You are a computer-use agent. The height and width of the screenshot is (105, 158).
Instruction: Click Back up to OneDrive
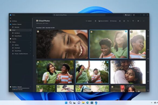[103, 21]
